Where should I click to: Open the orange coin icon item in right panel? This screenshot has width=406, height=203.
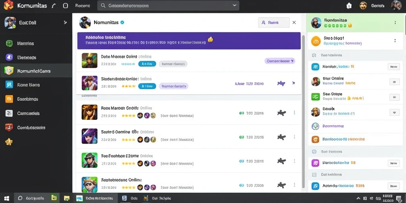(x=316, y=41)
